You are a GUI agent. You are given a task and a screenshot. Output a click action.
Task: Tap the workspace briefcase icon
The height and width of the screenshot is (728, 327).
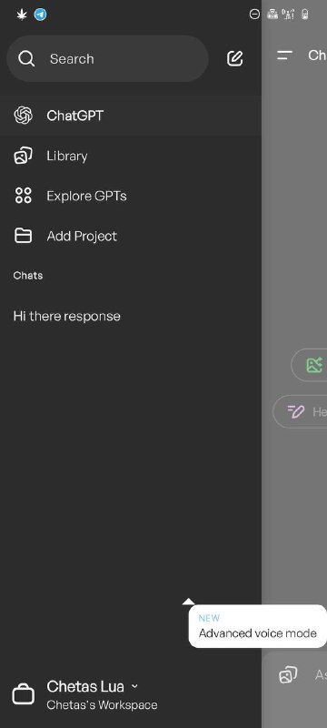[23, 695]
